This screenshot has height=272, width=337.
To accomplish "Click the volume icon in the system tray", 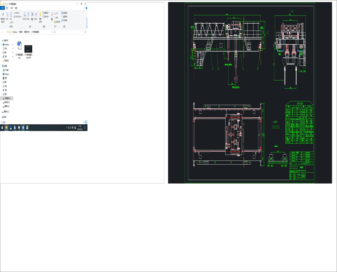I will coord(71,128).
